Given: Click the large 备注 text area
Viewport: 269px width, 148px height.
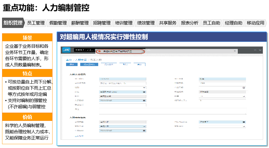Looking at the screenshot, I should coord(173,111).
